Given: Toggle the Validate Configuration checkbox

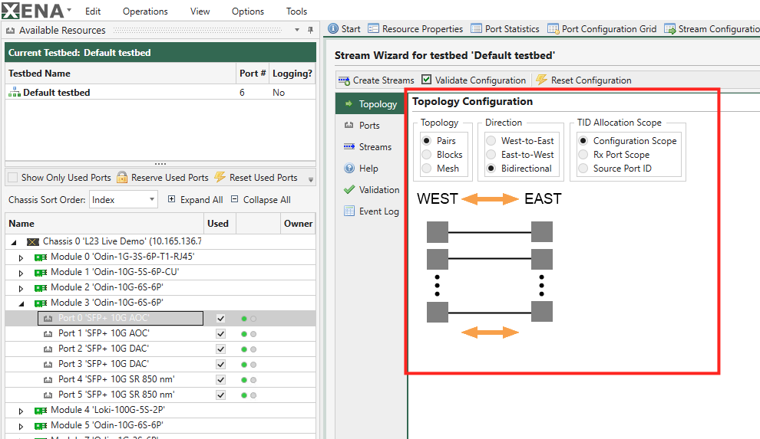Looking at the screenshot, I should pos(426,79).
